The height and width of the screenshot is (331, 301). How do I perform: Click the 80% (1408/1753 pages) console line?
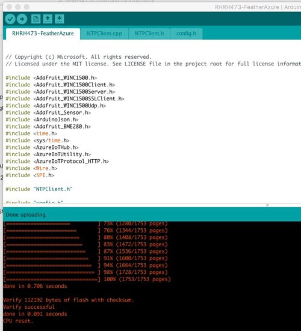85,237
